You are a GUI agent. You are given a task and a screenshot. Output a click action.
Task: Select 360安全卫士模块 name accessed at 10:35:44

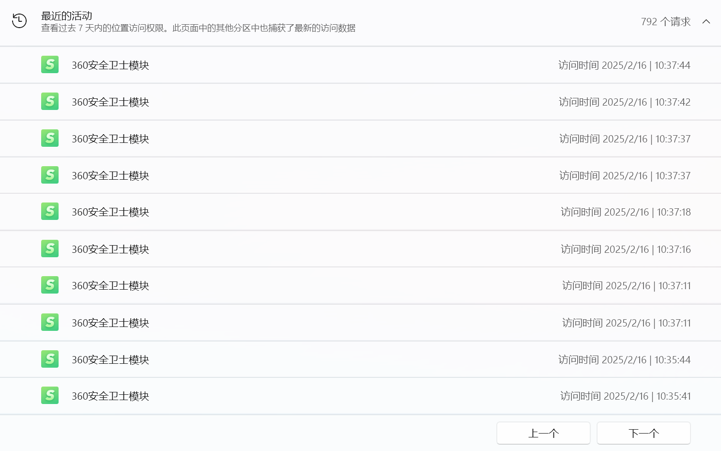point(110,360)
